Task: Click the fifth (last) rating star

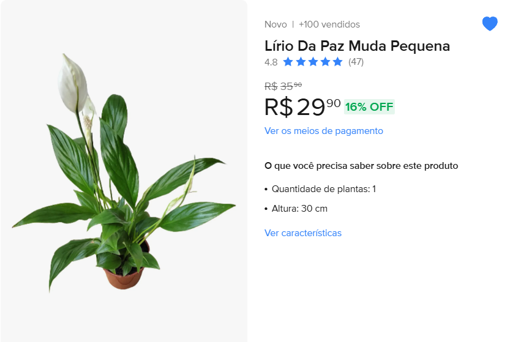Action: pyautogui.click(x=337, y=62)
